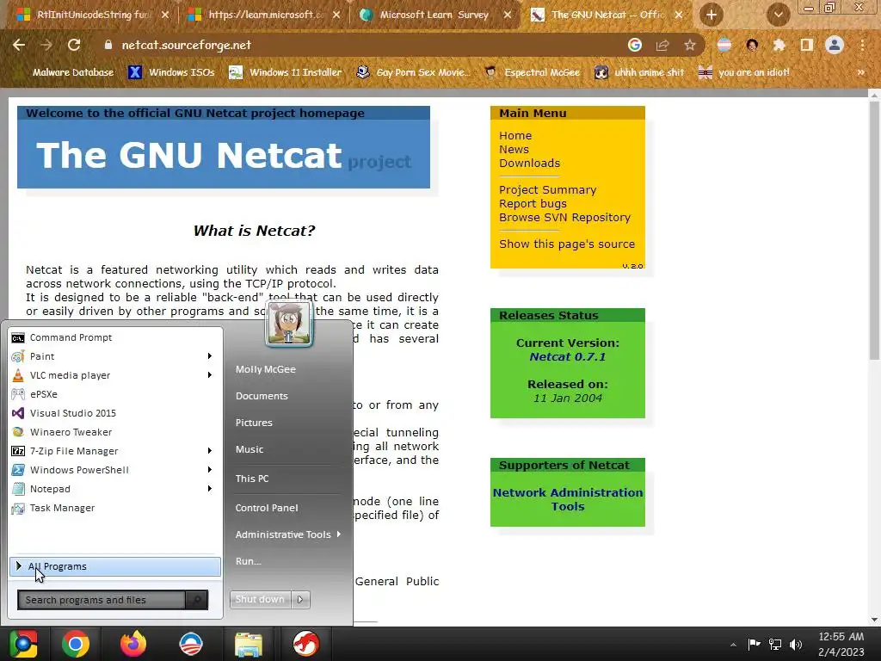
Task: Click the share page icon
Action: 662,45
